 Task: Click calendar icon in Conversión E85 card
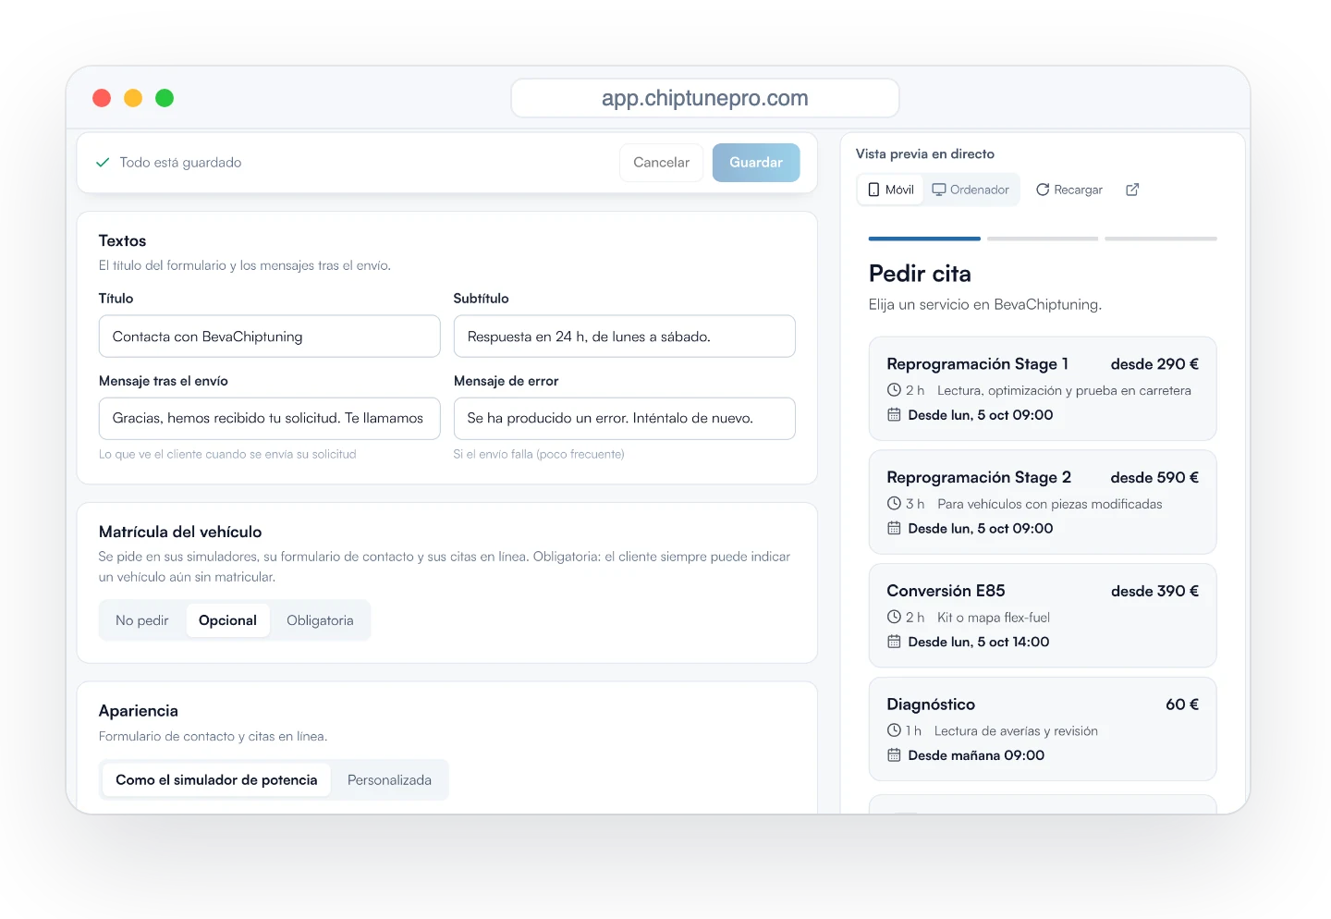894,642
